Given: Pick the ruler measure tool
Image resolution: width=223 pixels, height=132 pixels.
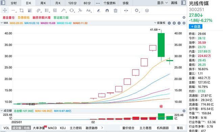Looking at the screenshot, I should coord(80,10).
